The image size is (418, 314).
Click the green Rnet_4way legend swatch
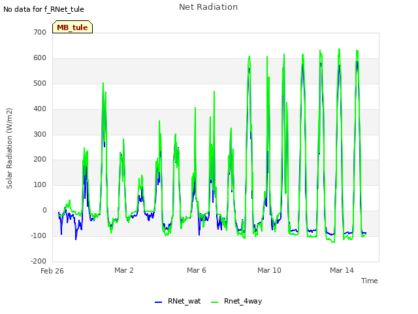(x=214, y=302)
